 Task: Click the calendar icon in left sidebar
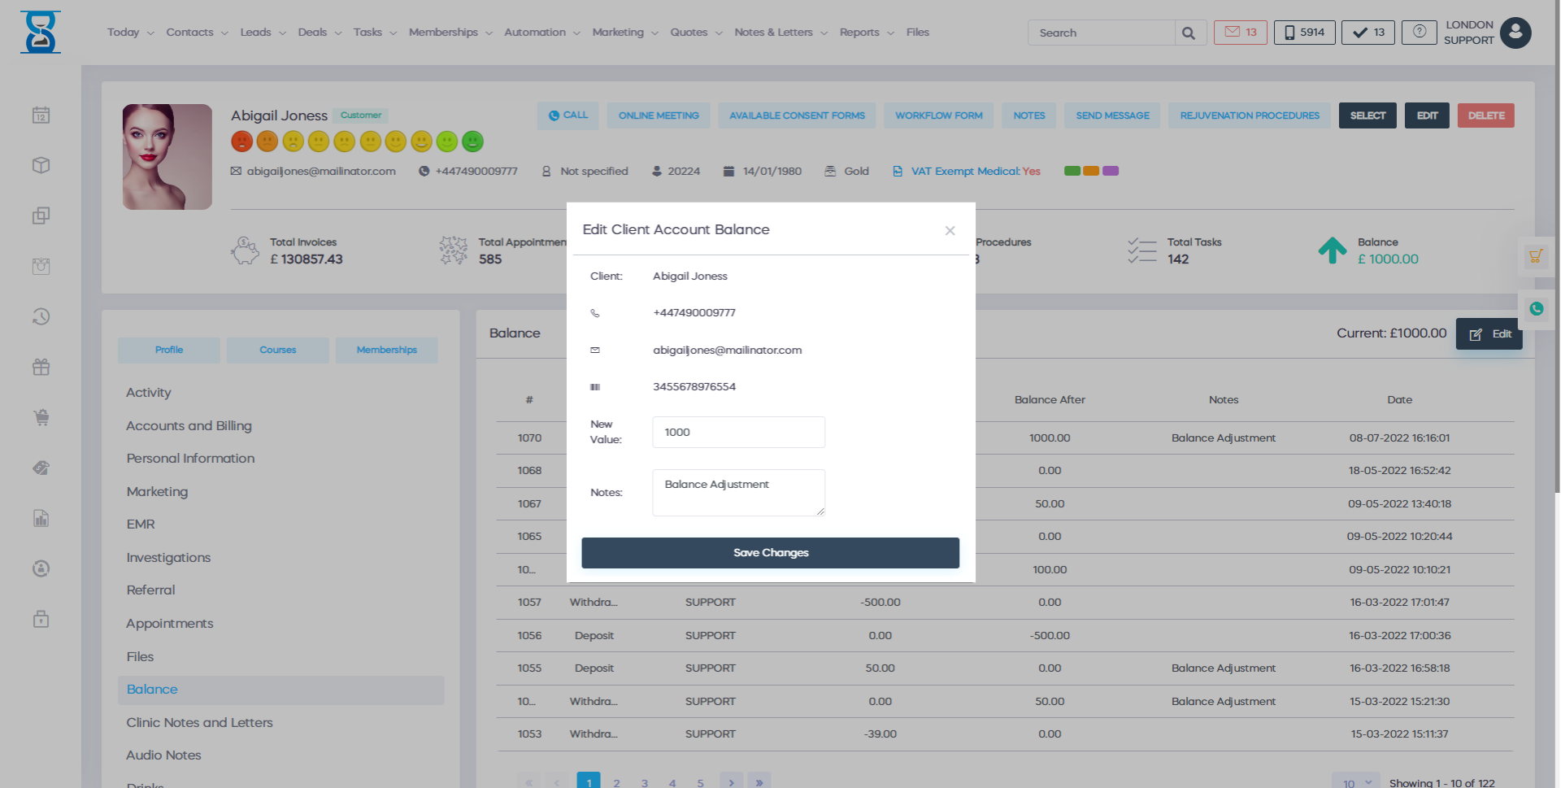[41, 115]
